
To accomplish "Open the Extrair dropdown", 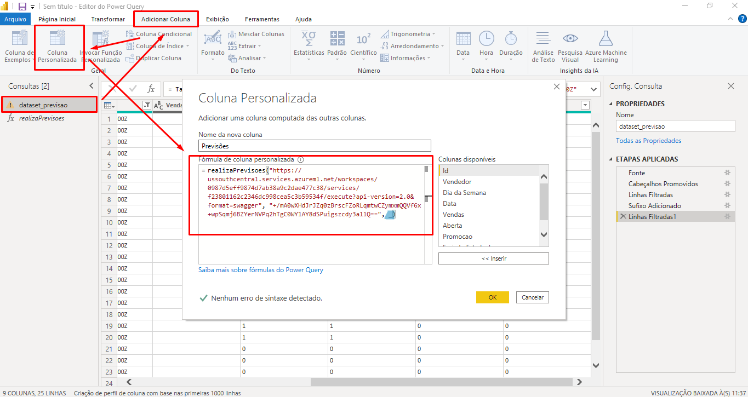I will point(244,46).
